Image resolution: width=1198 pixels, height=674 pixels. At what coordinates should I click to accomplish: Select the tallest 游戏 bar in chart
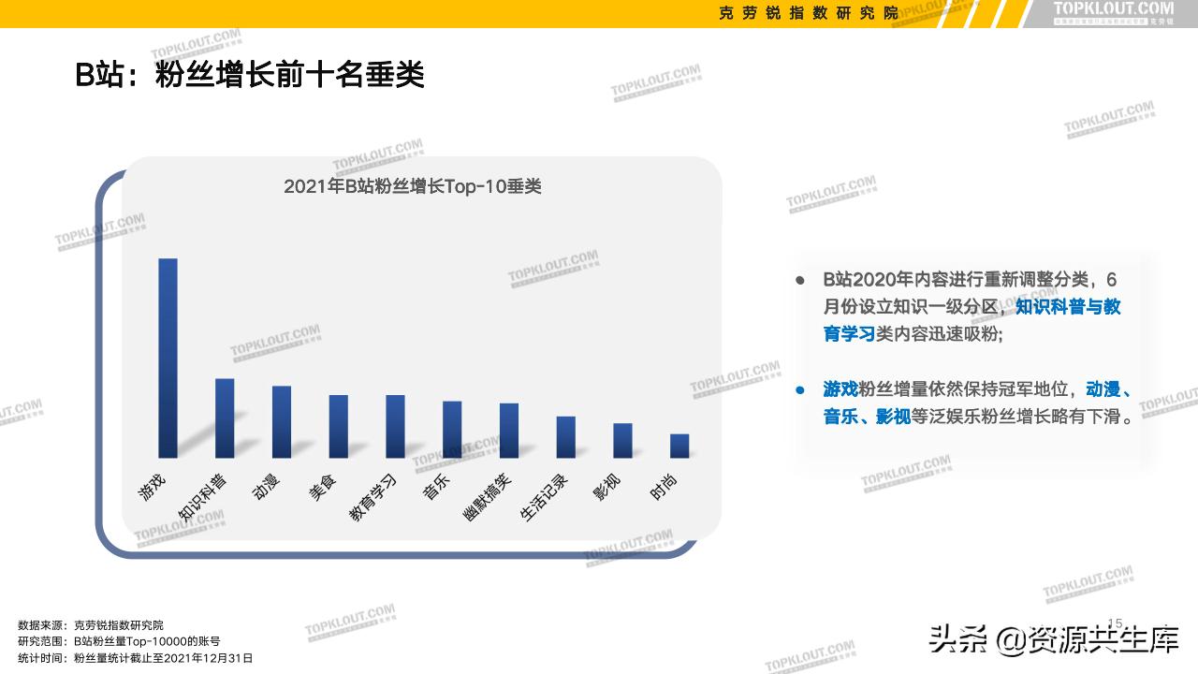tap(168, 356)
